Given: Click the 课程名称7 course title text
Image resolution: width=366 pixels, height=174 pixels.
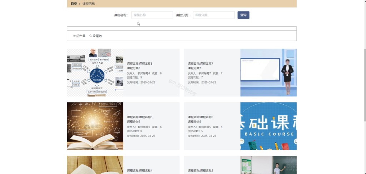Looking at the screenshot, I should click(x=201, y=64).
